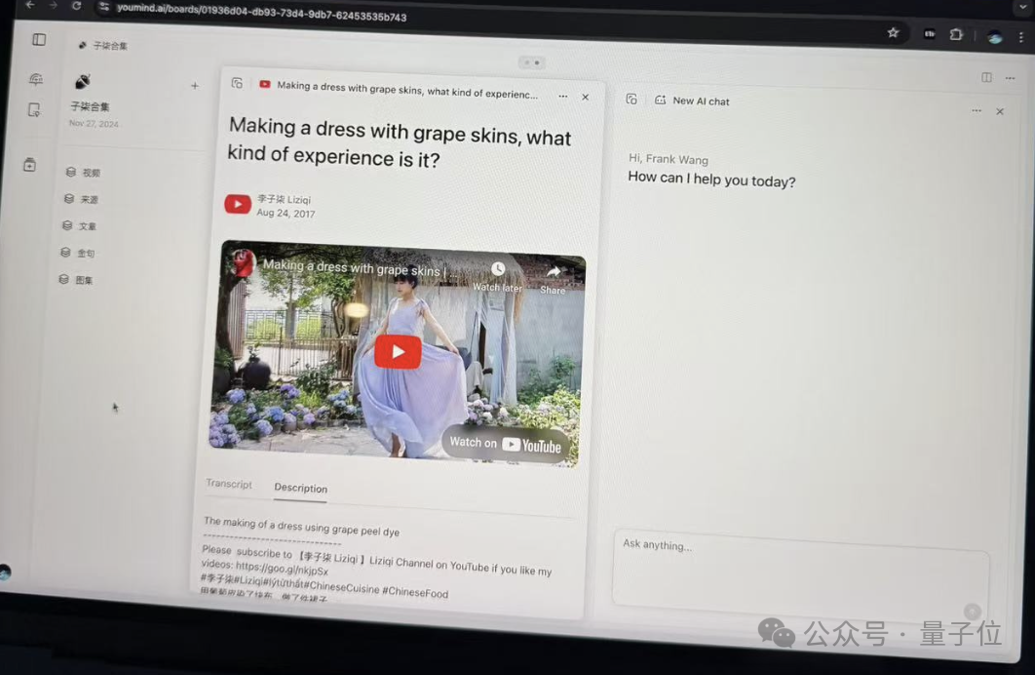Click the board title 子柒合集 in sidebar
Screen dimensions: 1035x675
90,106
